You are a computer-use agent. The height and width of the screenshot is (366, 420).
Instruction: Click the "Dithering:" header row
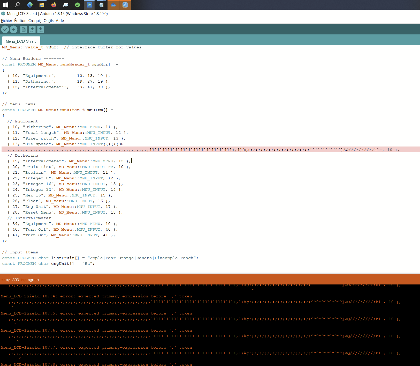pyautogui.click(x=59, y=82)
